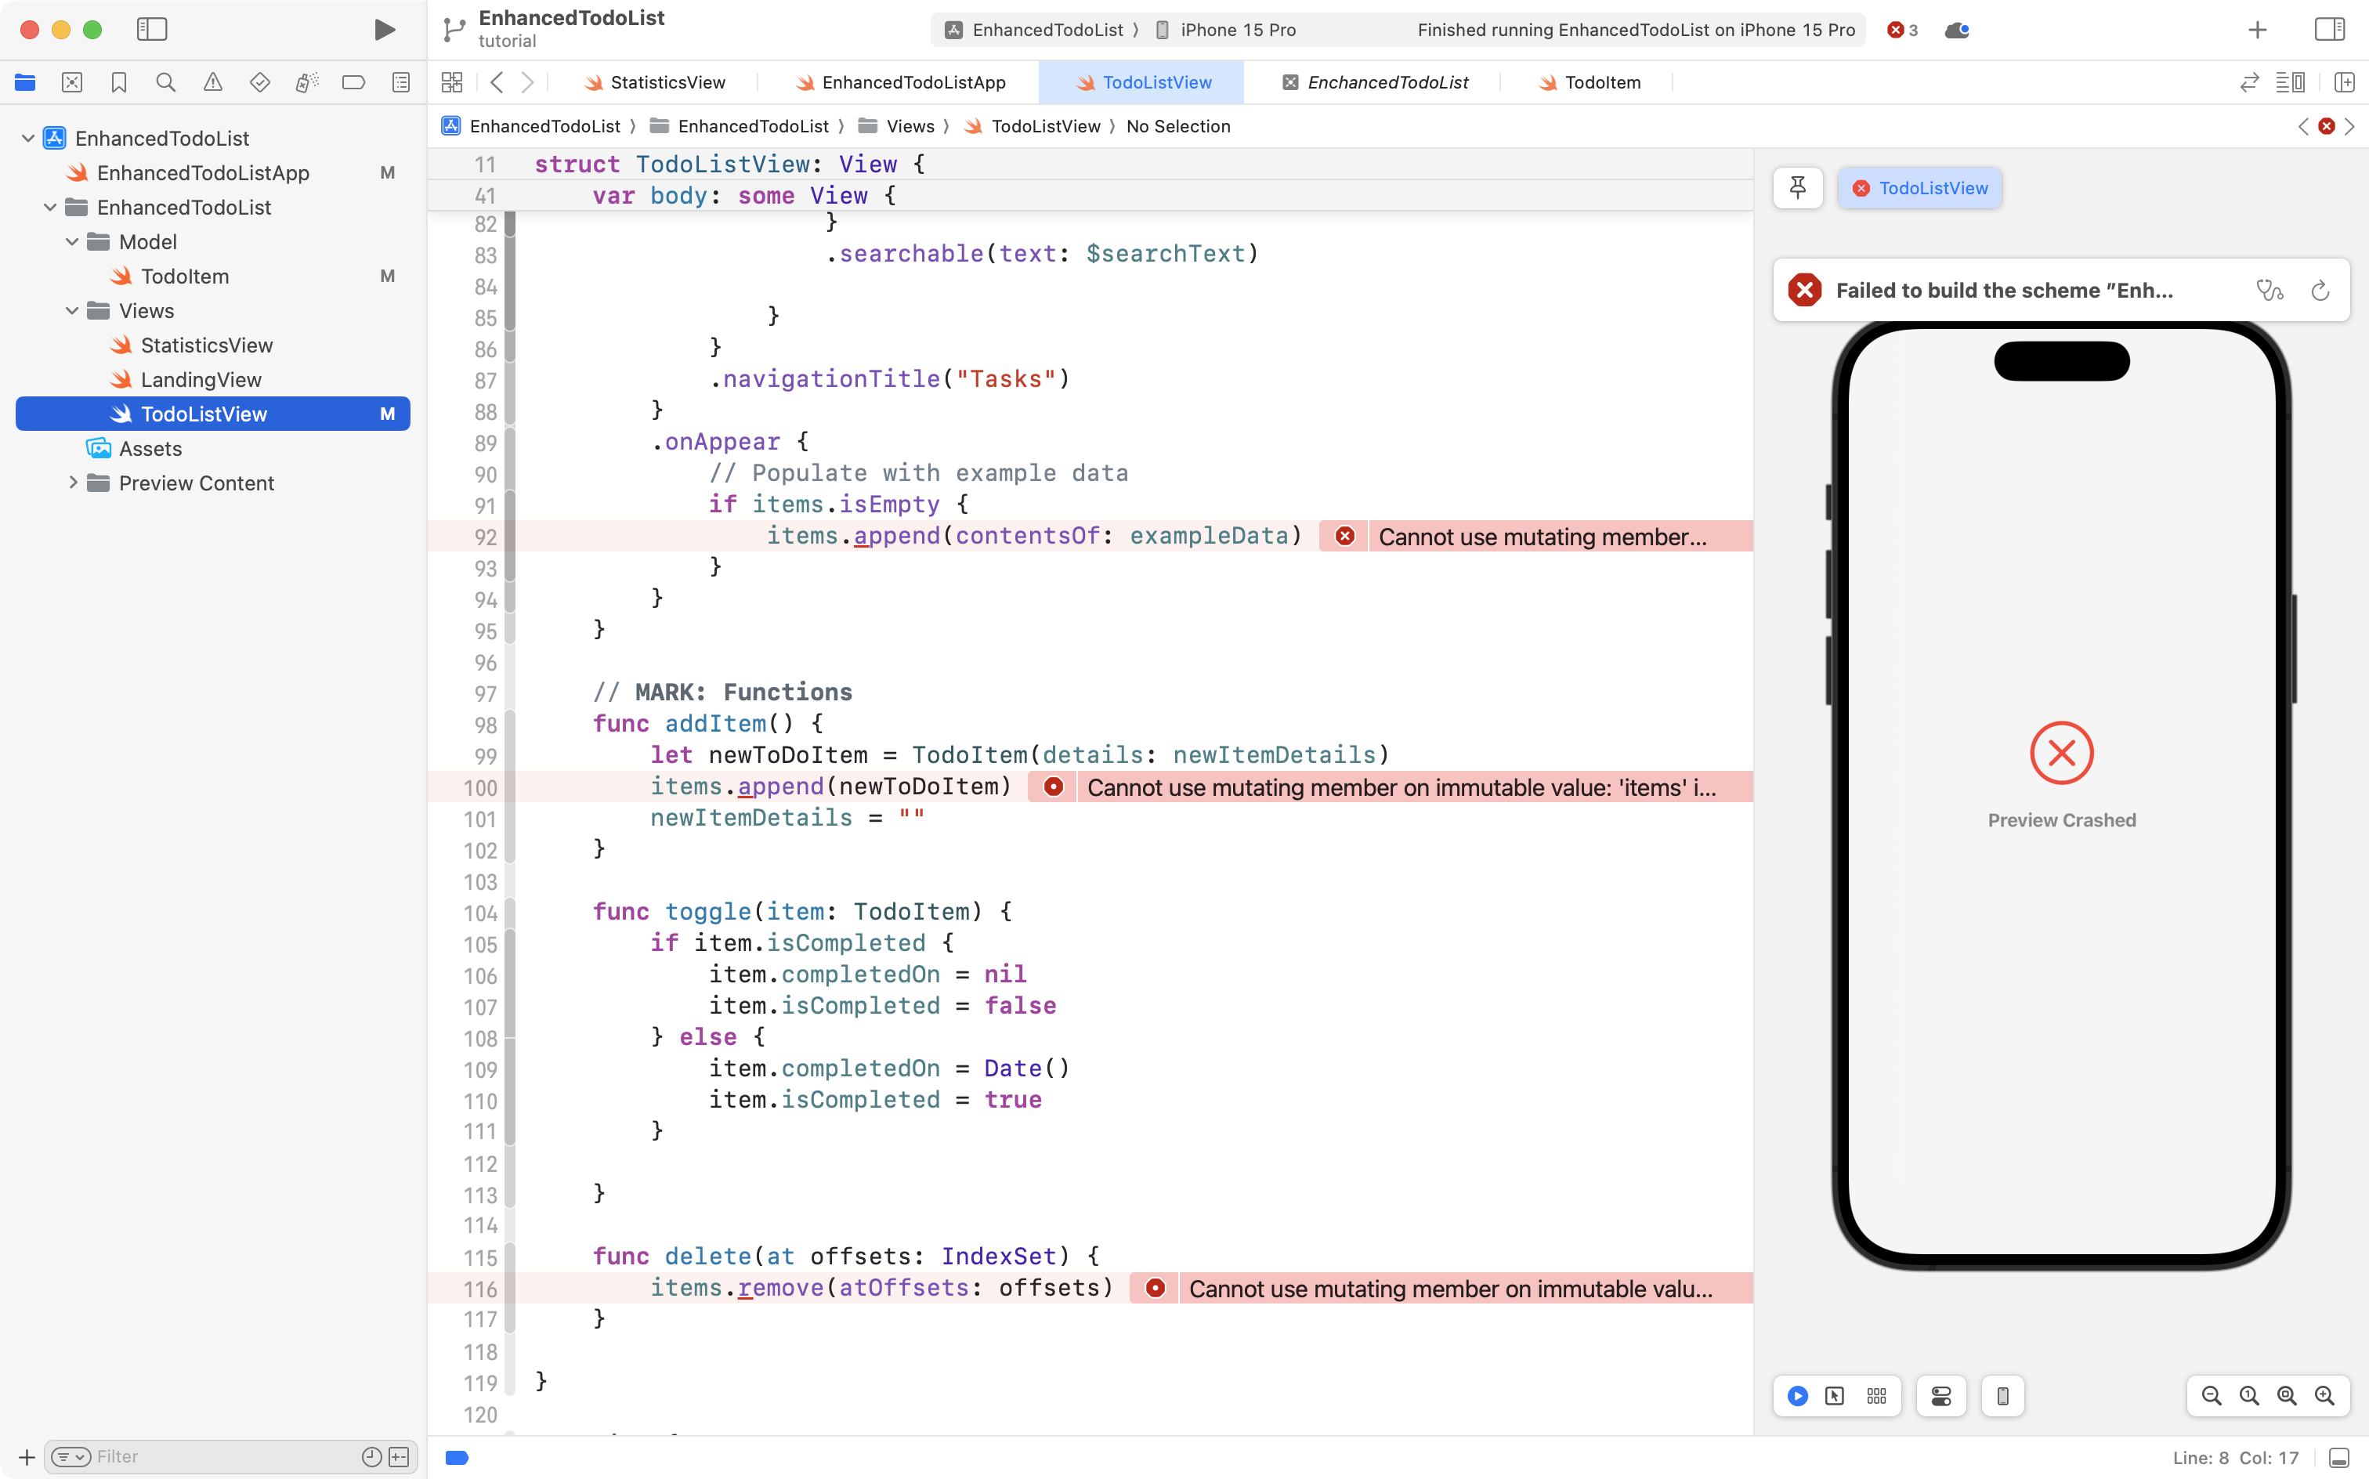Select the Test navigator icon
2369x1479 pixels.
coord(259,82)
